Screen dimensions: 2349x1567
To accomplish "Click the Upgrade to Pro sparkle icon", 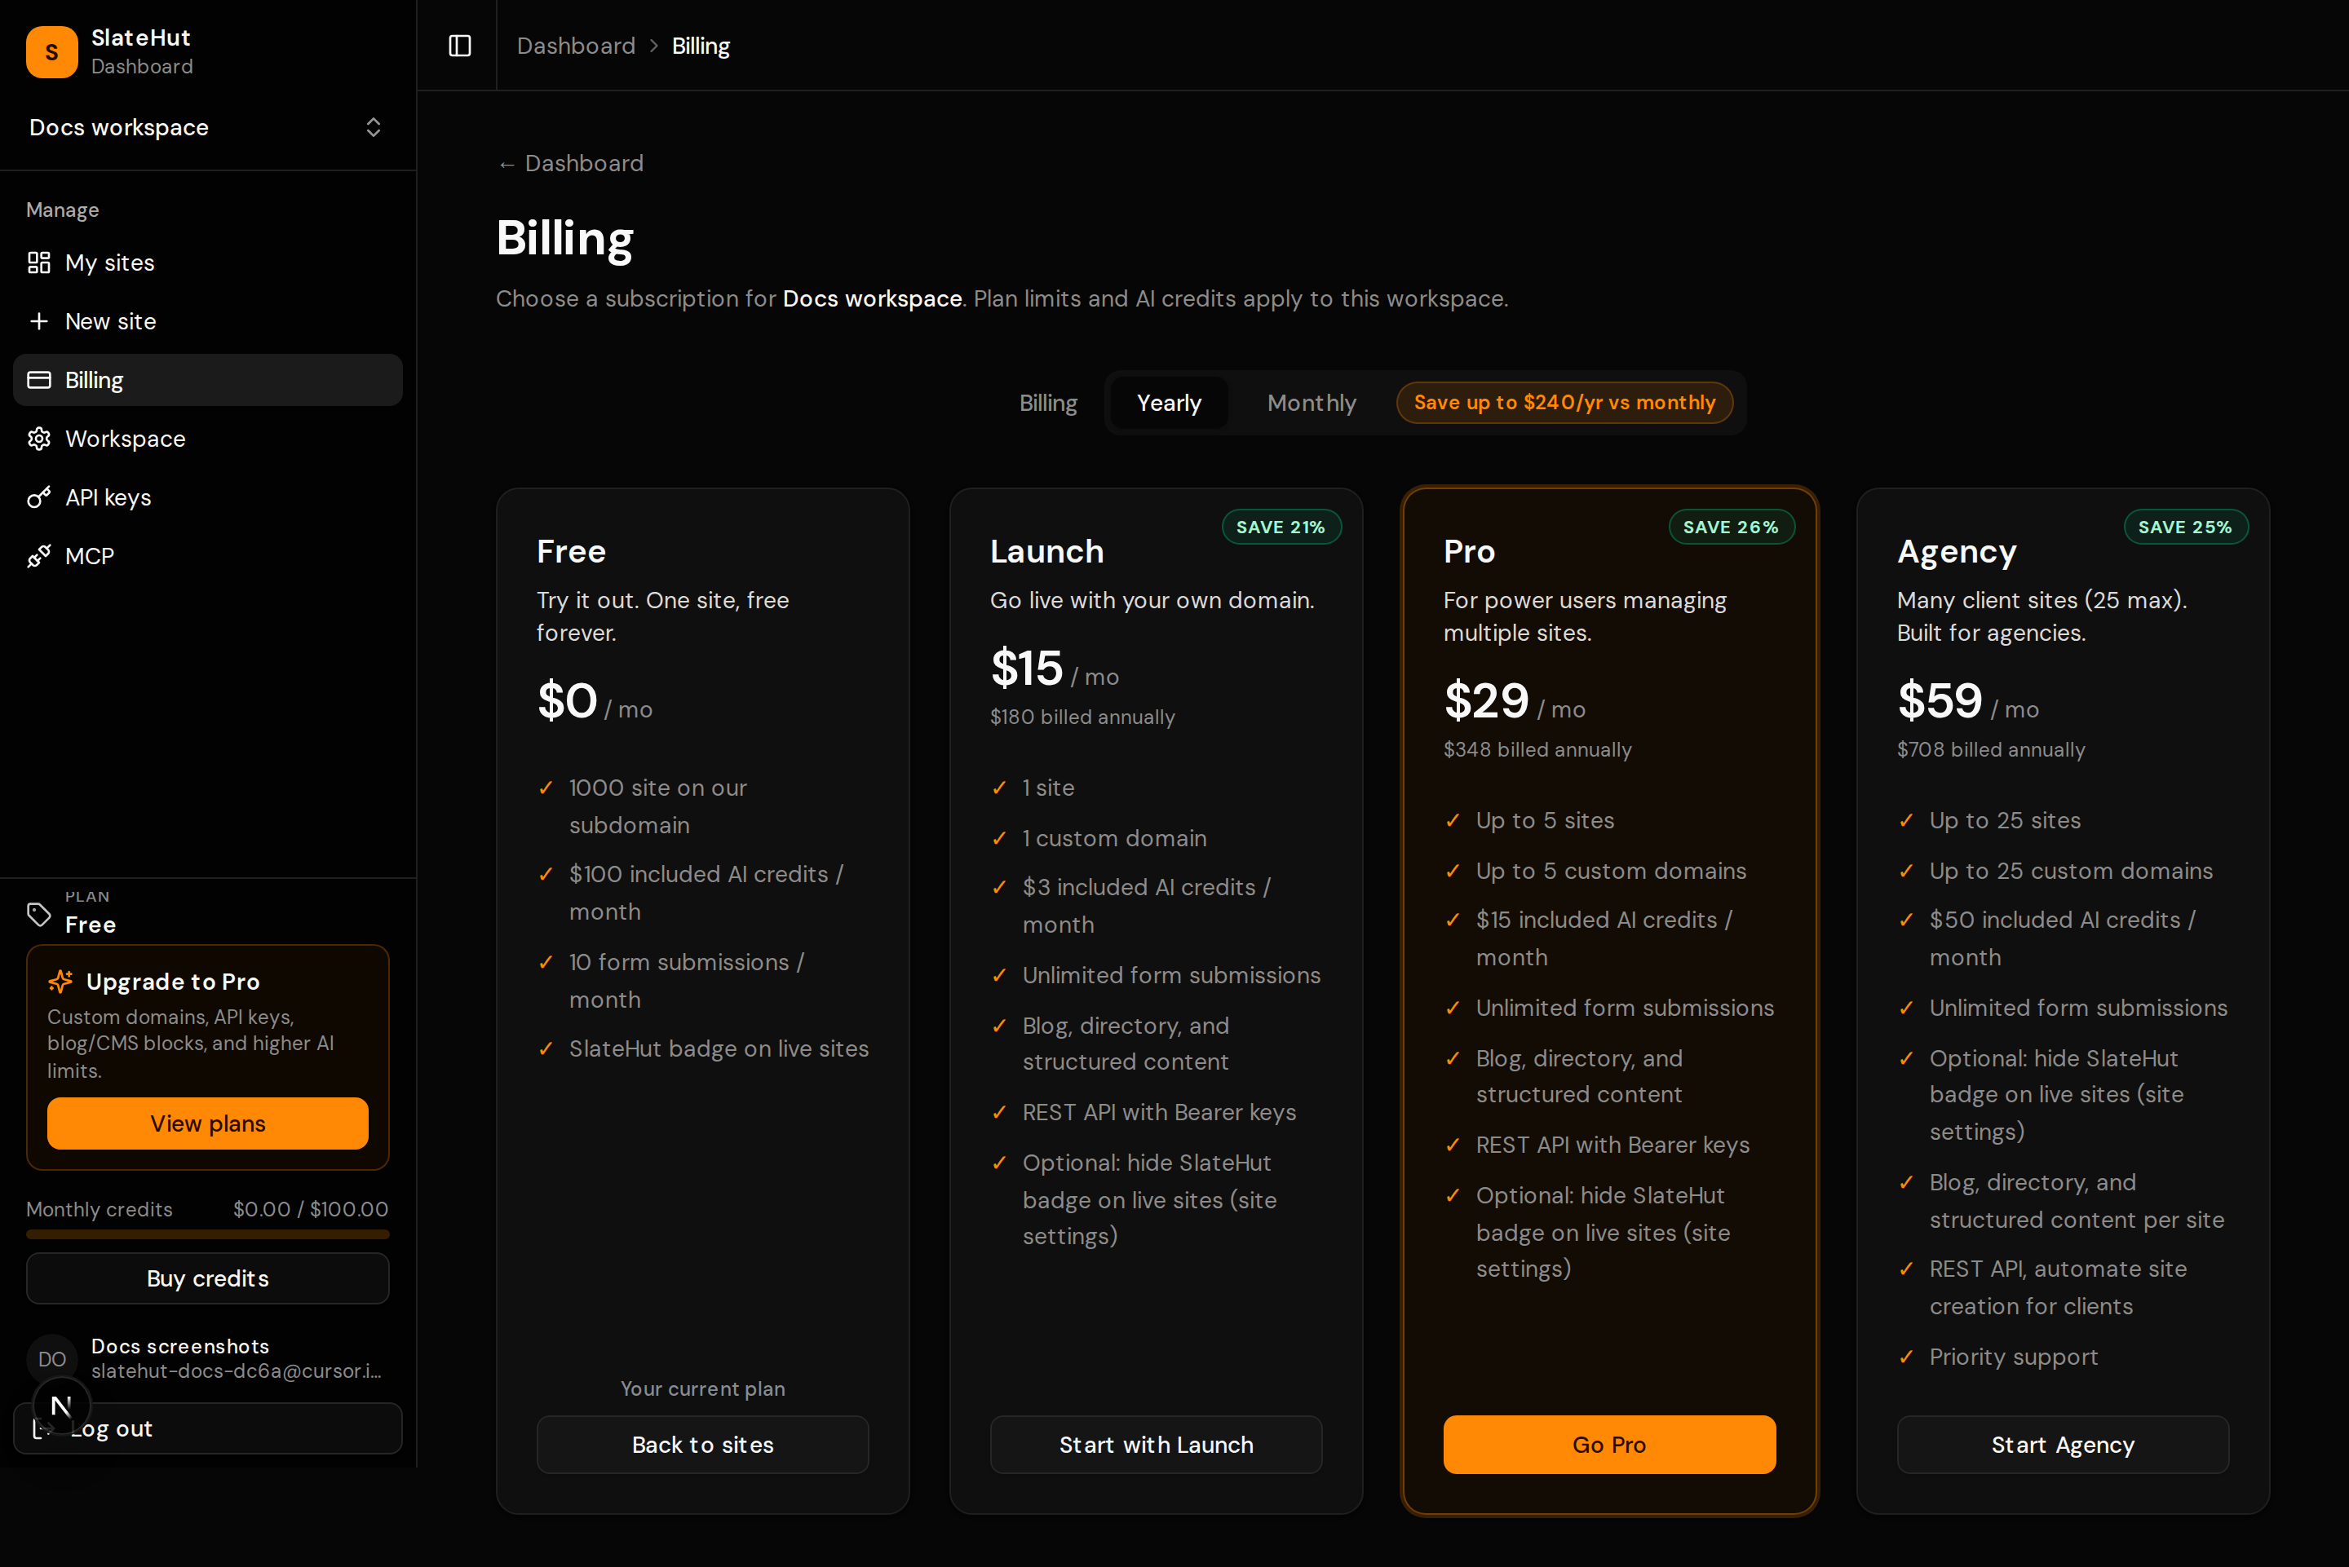I will (61, 982).
